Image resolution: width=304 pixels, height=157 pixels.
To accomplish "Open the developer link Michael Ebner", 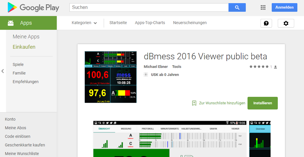I will [156, 67].
